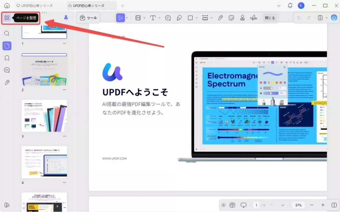Select page 4 thumbnail

click(44, 162)
